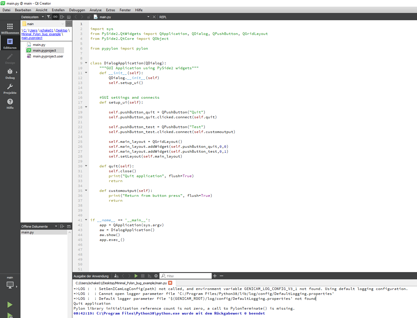Close the Offene Dokumente panel
The height and width of the screenshot is (318, 417).
click(69, 227)
